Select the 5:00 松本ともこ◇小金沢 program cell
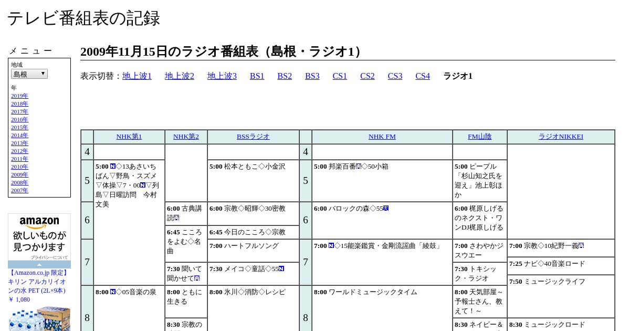Image resolution: width=630 pixels, height=331 pixels. click(x=253, y=181)
